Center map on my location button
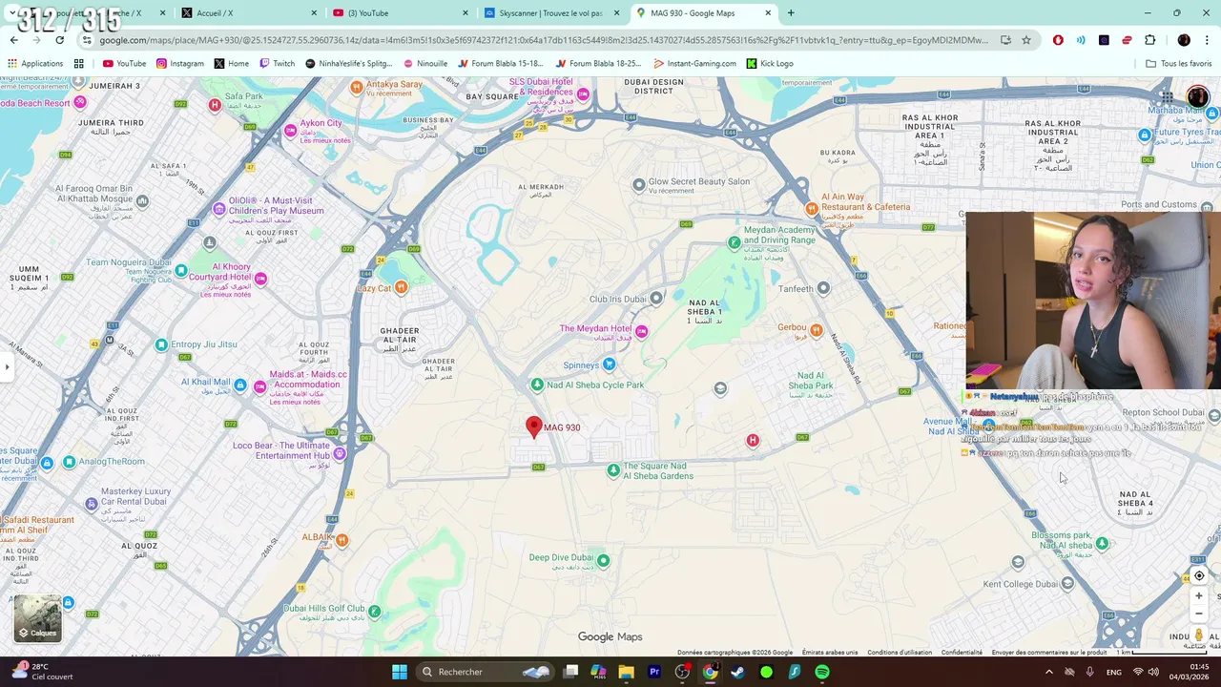This screenshot has height=687, width=1221. [x=1199, y=575]
